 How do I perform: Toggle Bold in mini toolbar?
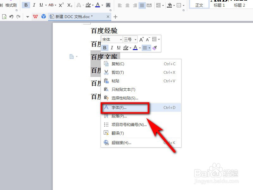pos(105,48)
